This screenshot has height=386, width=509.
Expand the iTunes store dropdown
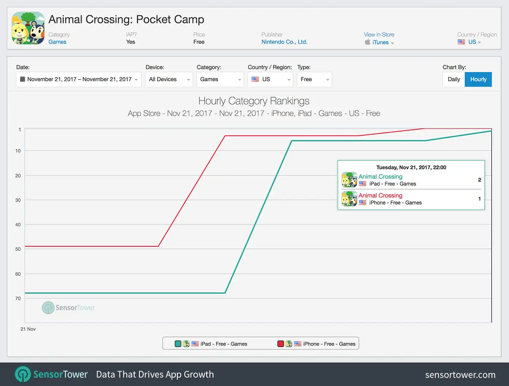click(383, 42)
